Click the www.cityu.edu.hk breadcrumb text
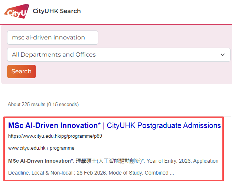This screenshot has width=232, height=185. click(27, 148)
